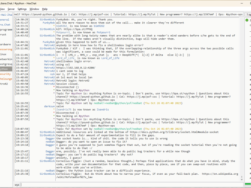This screenshot has width=251, height=188.
Task: Click the nsh nickname in chat
Action: 52,74
